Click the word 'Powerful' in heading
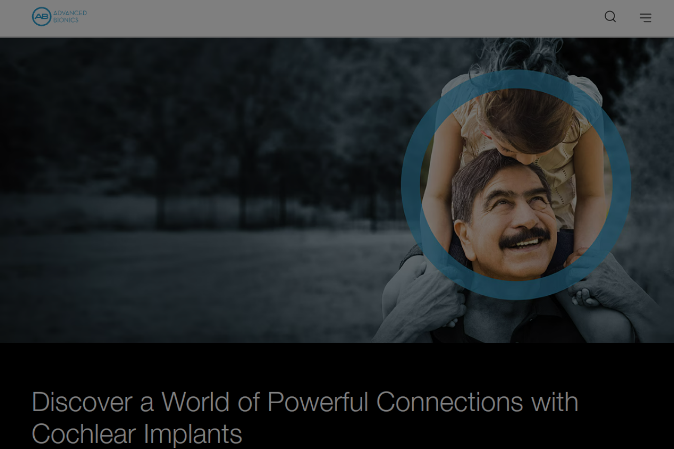This screenshot has height=449, width=674. tap(318, 402)
